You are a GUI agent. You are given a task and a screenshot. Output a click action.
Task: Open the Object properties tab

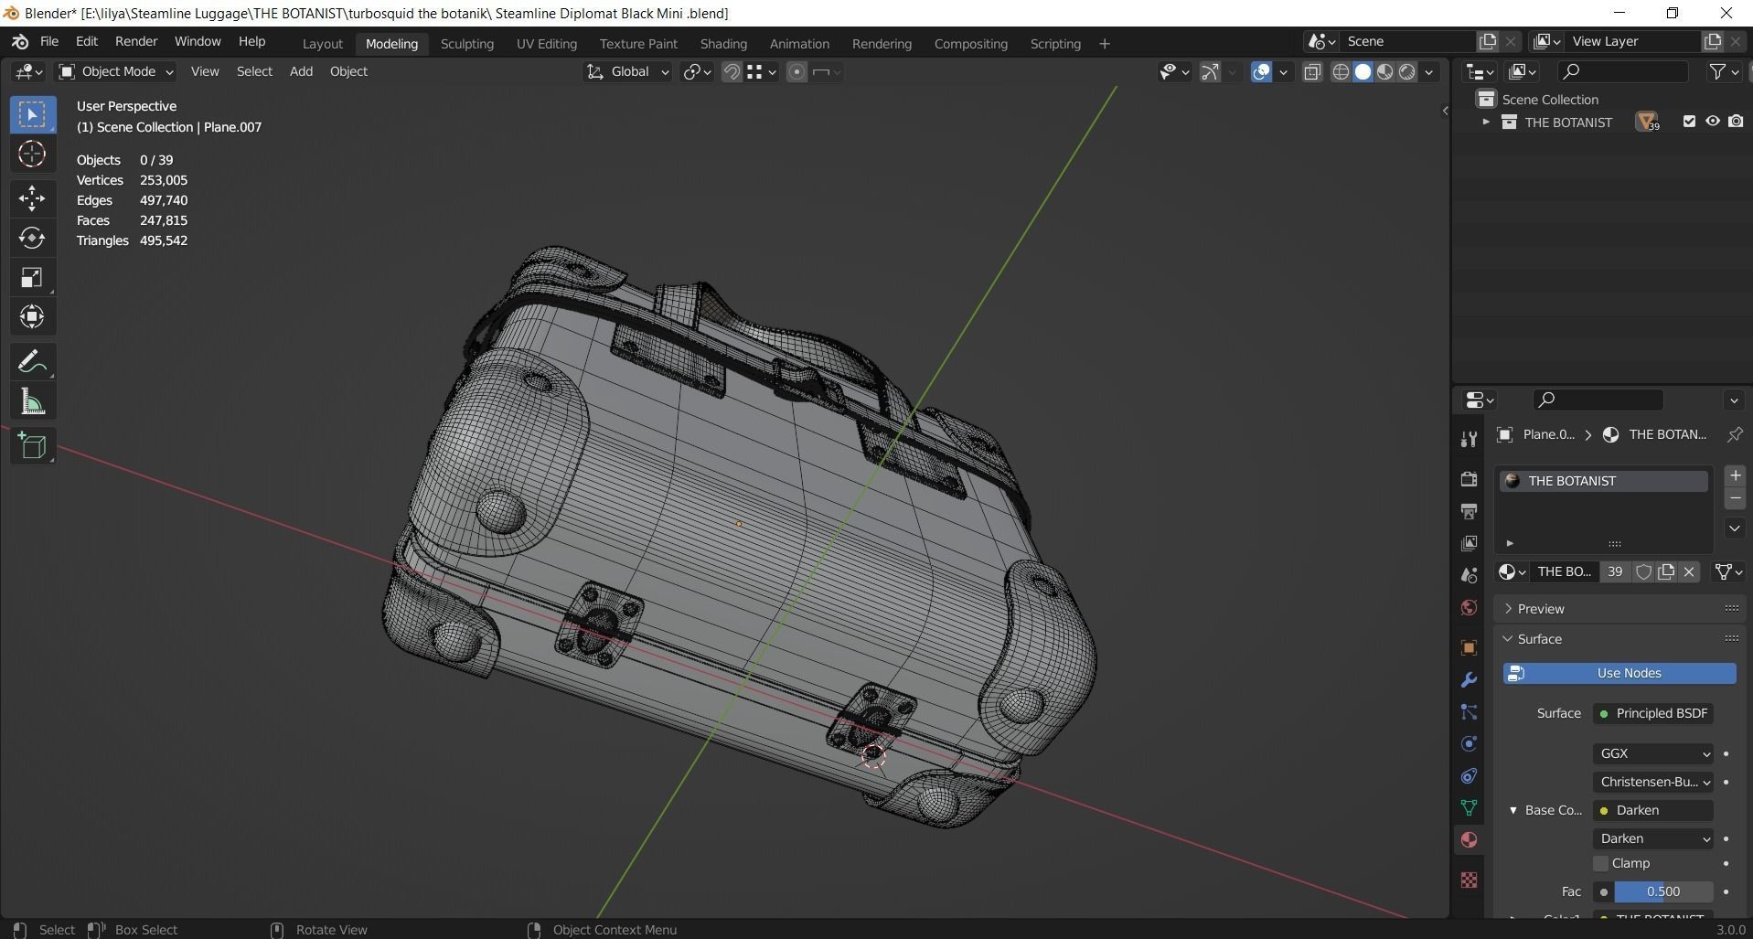click(x=1469, y=647)
